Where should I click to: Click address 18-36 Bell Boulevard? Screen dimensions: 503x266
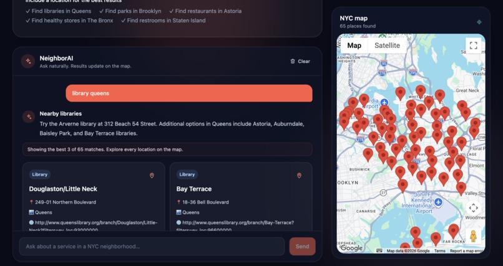[205, 202]
